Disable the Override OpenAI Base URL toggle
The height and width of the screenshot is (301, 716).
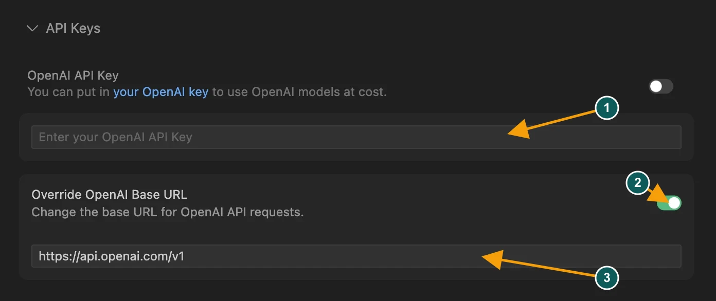pyautogui.click(x=669, y=203)
